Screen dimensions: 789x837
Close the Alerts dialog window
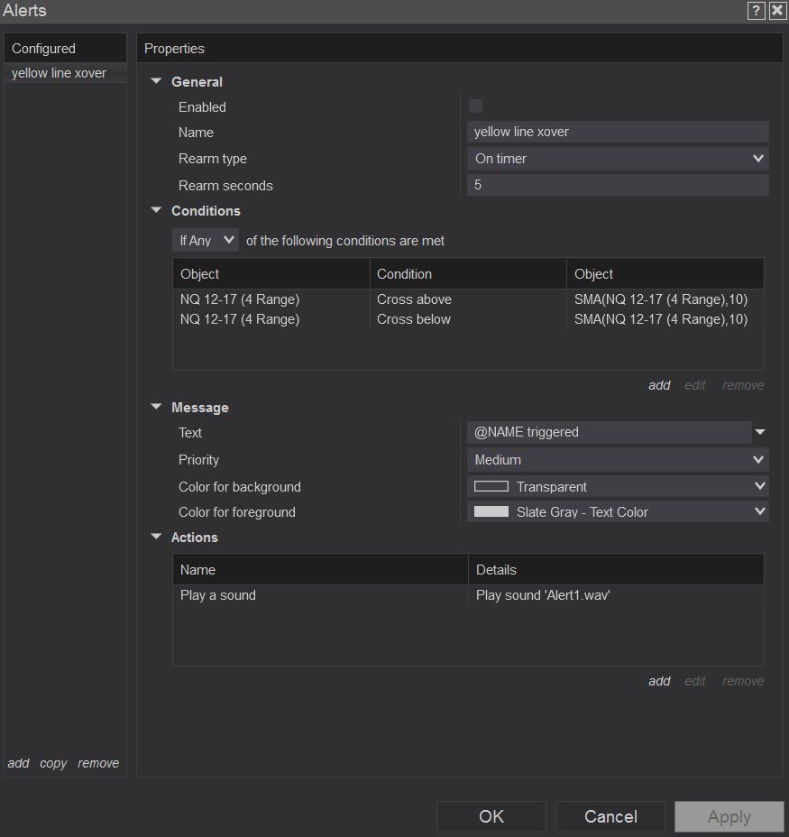(777, 11)
